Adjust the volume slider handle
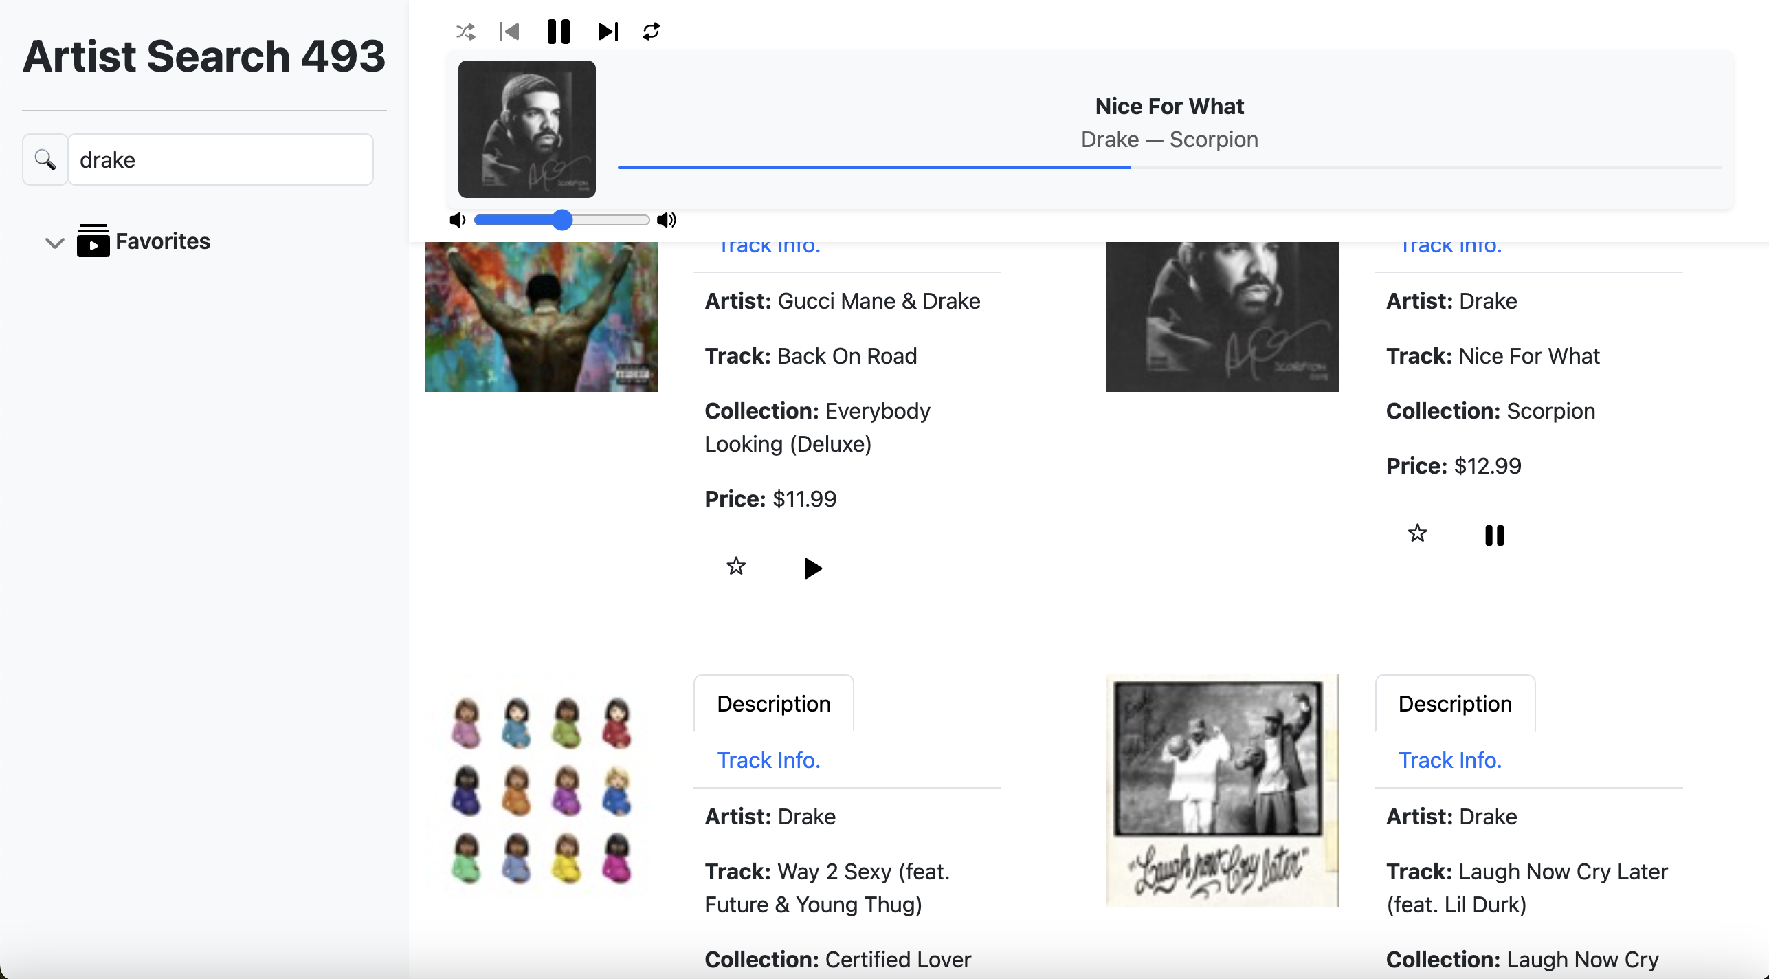The width and height of the screenshot is (1769, 979). (x=562, y=220)
